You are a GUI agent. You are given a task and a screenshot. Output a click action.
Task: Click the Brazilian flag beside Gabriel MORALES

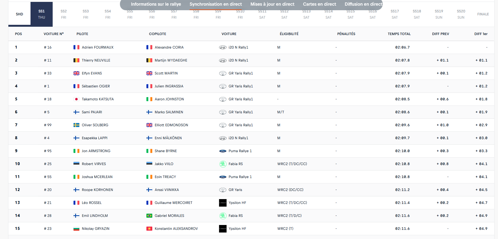[149, 216]
